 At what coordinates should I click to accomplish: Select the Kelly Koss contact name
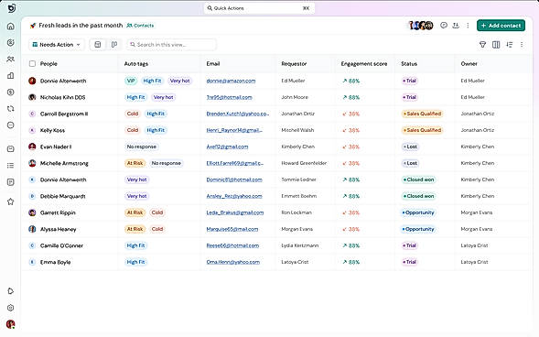pos(52,130)
